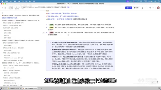
Task: Select 插件化架构 in the outline
Action: [7, 75]
